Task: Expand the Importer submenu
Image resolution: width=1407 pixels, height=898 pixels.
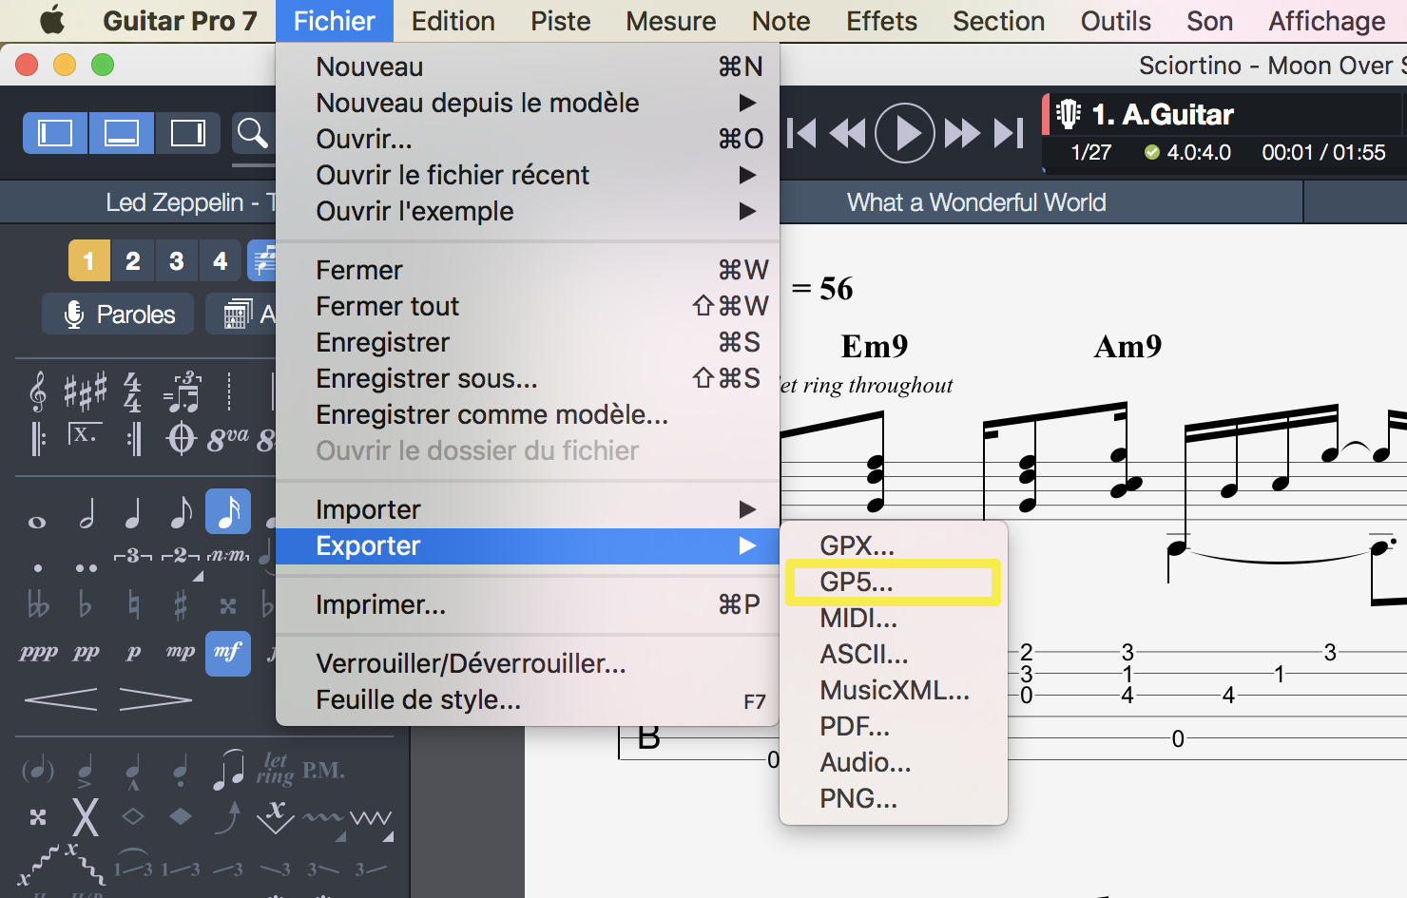Action: coord(528,509)
